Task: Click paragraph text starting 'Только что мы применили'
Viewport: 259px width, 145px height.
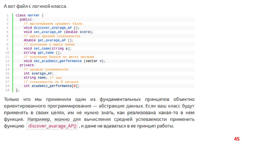Action: point(99,113)
